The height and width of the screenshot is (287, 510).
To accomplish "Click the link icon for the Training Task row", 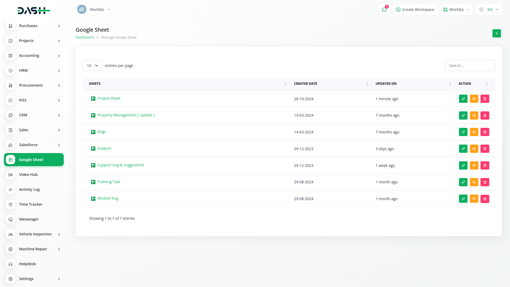I will [x=463, y=182].
